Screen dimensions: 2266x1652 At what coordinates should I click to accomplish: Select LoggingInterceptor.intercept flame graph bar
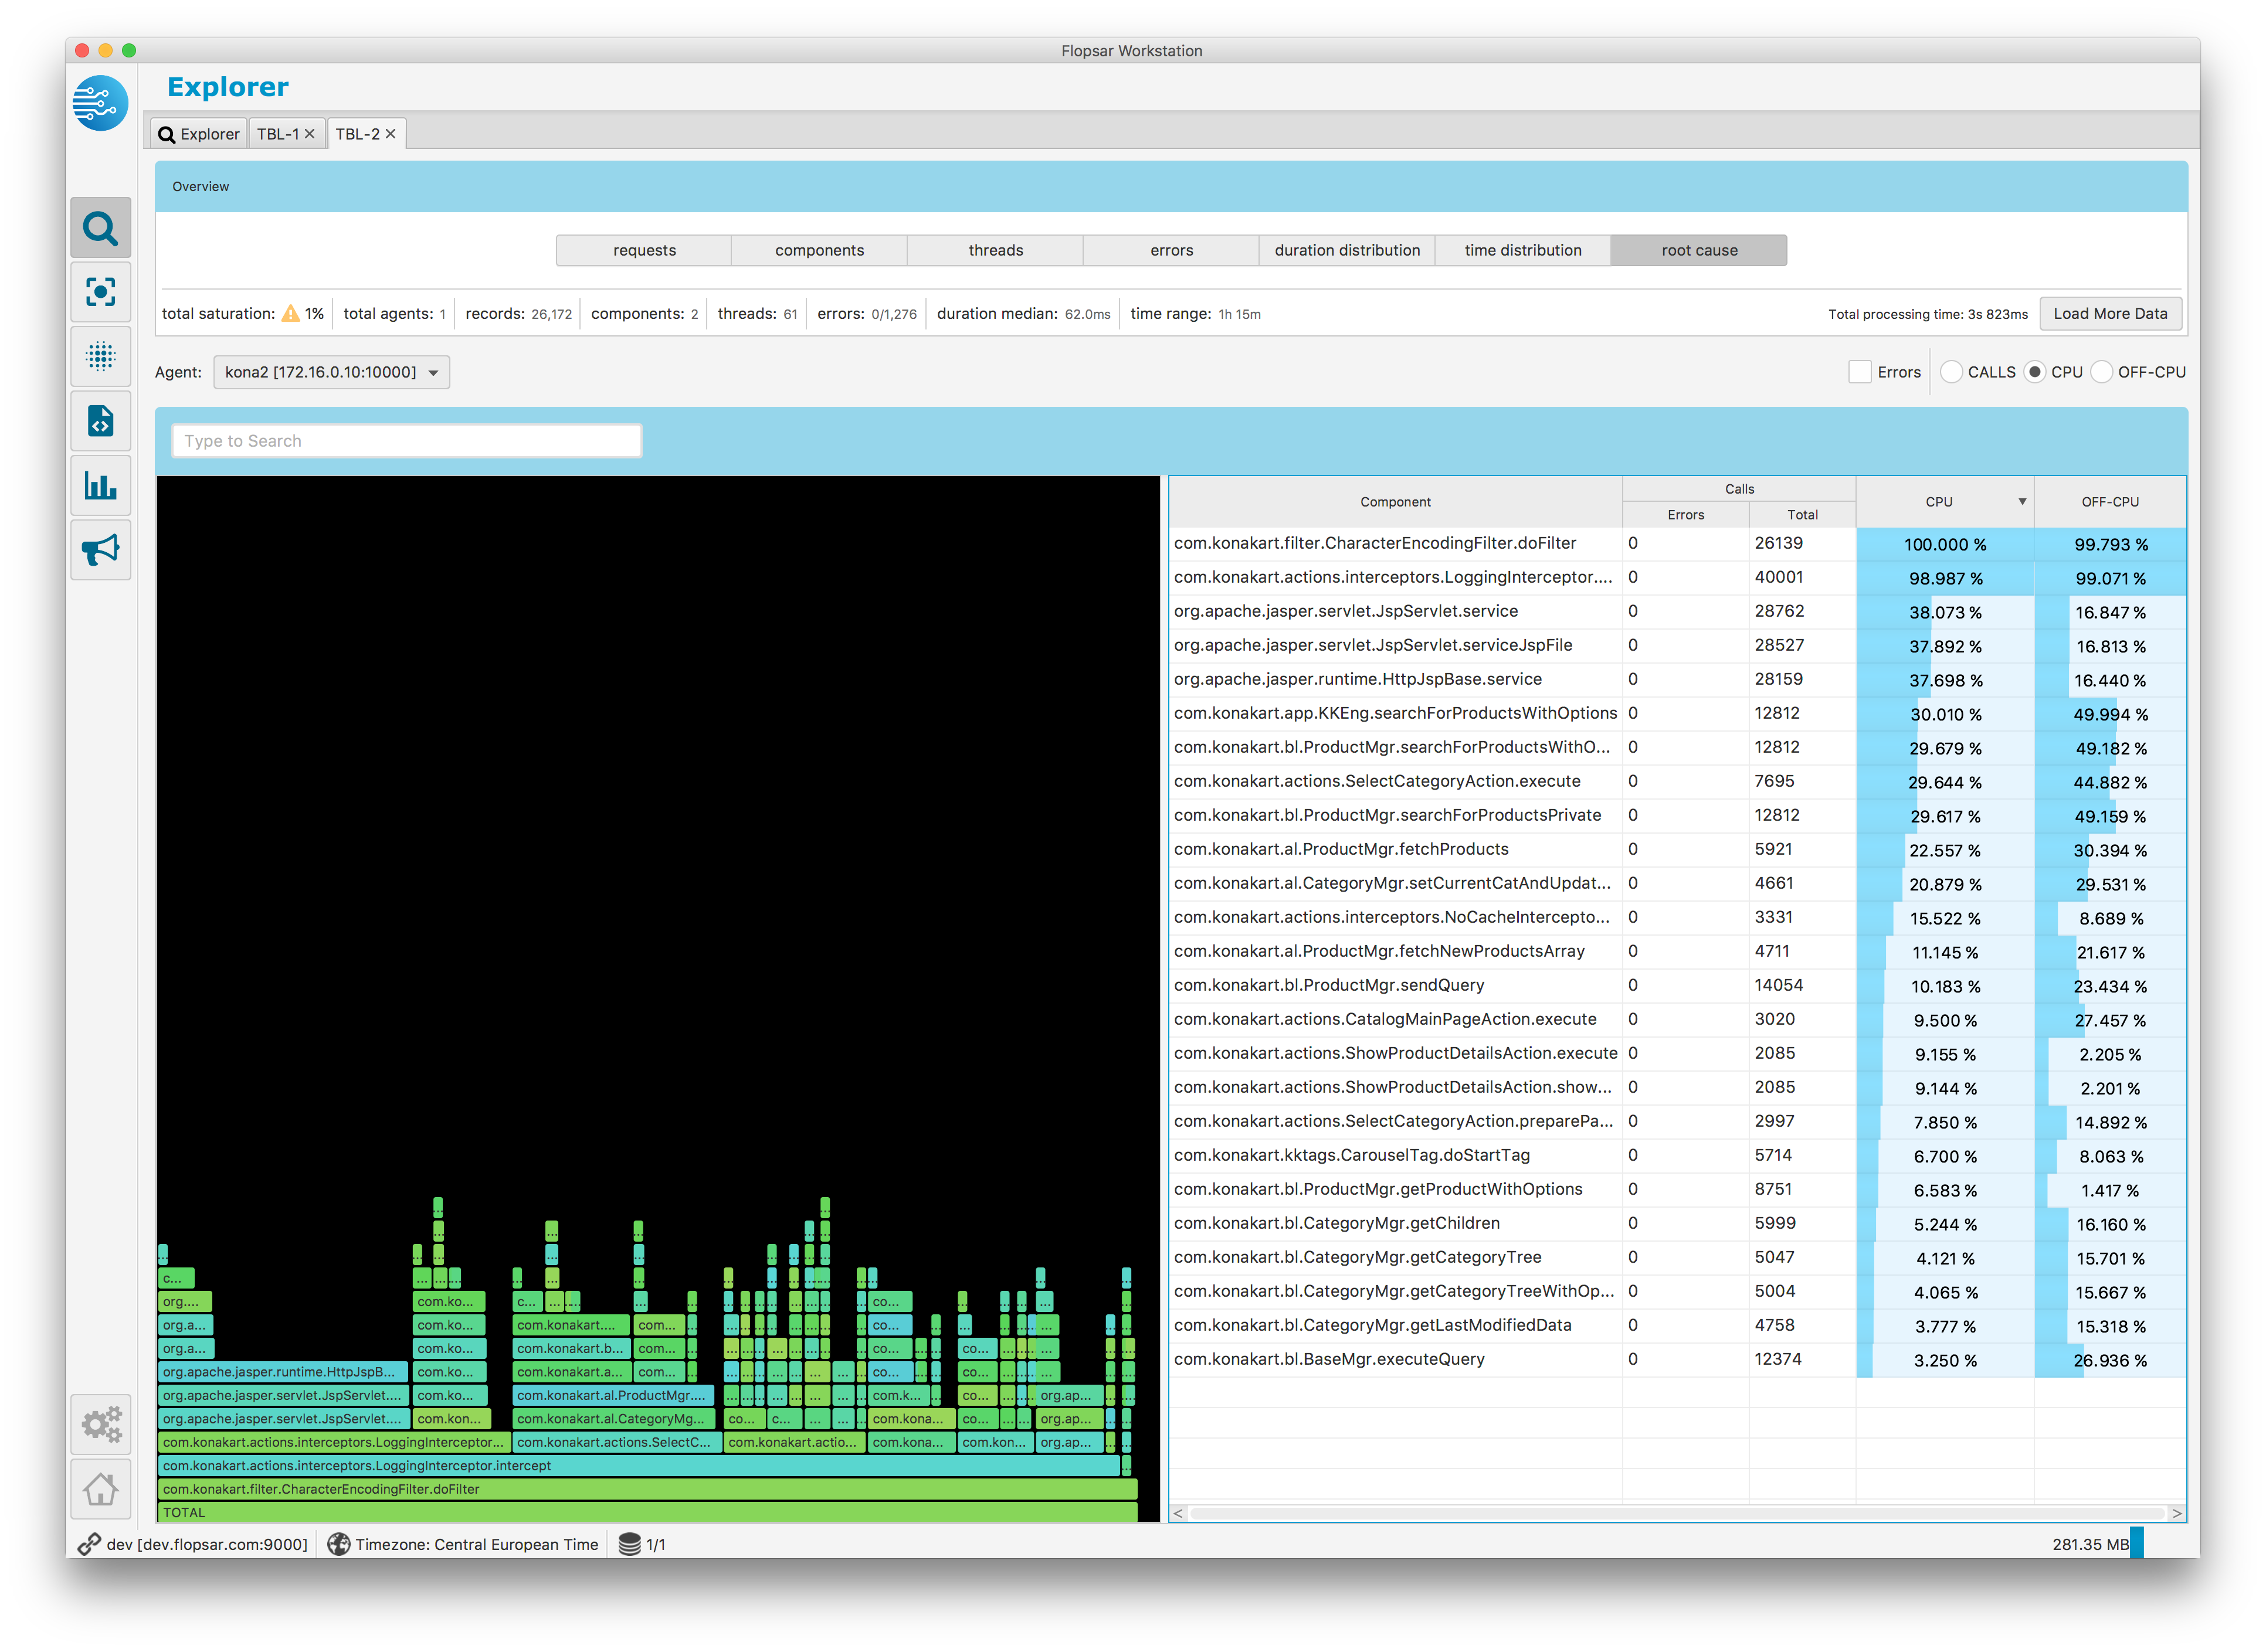[x=639, y=1465]
